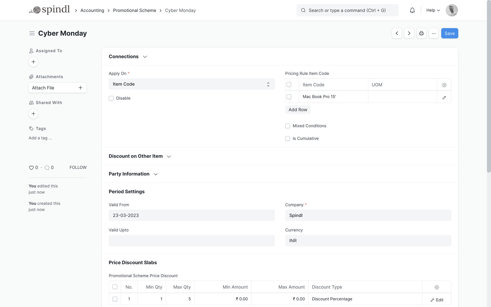Click the Tags label icon
This screenshot has height=307, width=491.
click(x=31, y=128)
